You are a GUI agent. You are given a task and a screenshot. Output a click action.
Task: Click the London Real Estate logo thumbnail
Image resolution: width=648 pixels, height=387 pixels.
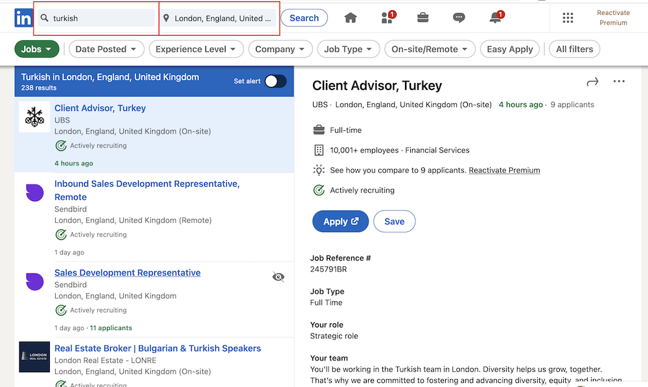pyautogui.click(x=35, y=357)
